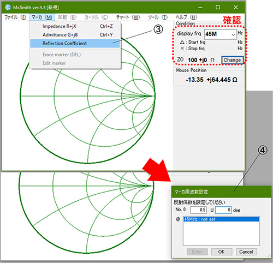This screenshot has width=273, height=263.
Task: Open the ヘルプ (H) menu
Action: (x=186, y=17)
